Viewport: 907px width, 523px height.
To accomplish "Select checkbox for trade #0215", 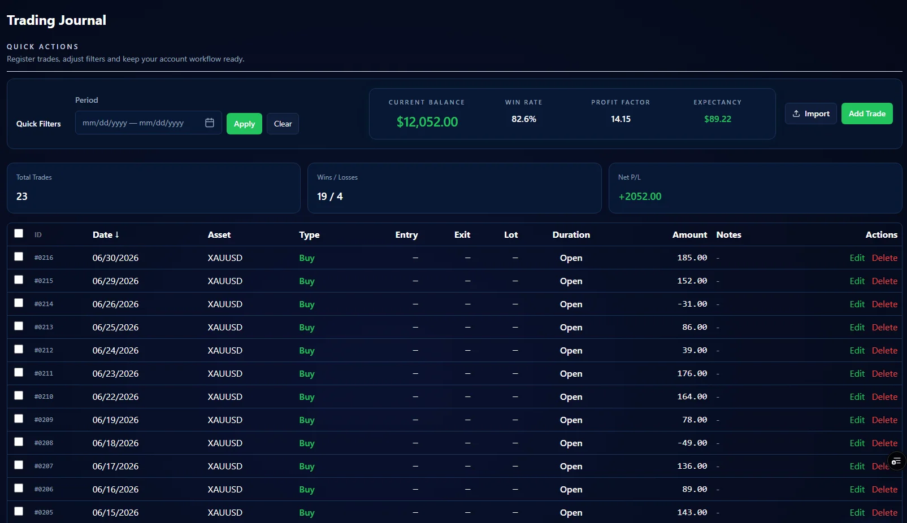I will pyautogui.click(x=19, y=280).
